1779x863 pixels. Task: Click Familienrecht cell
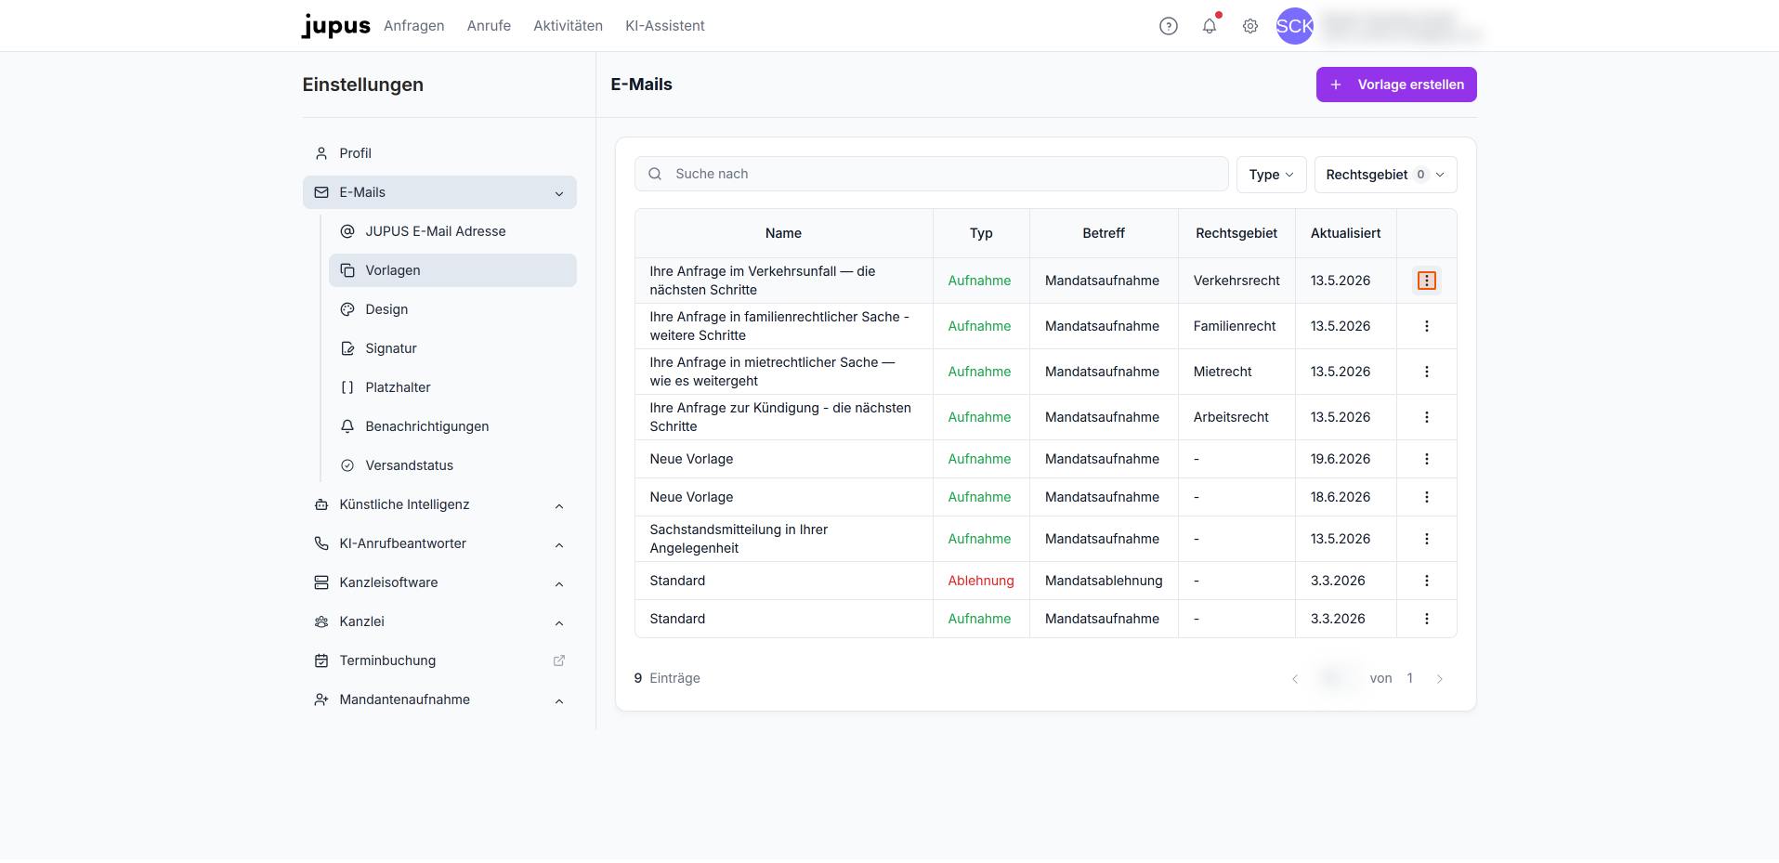pyautogui.click(x=1235, y=326)
